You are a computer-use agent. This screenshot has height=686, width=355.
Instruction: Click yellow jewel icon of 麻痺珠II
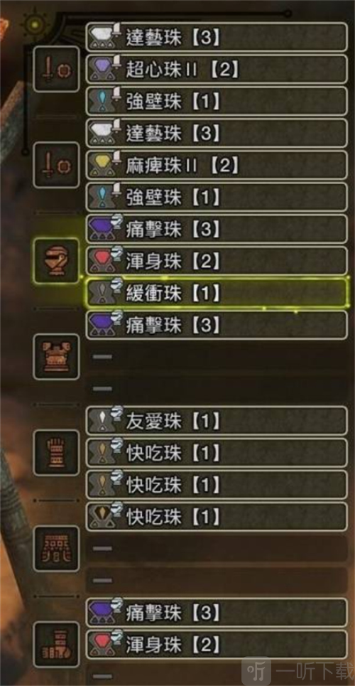point(99,165)
